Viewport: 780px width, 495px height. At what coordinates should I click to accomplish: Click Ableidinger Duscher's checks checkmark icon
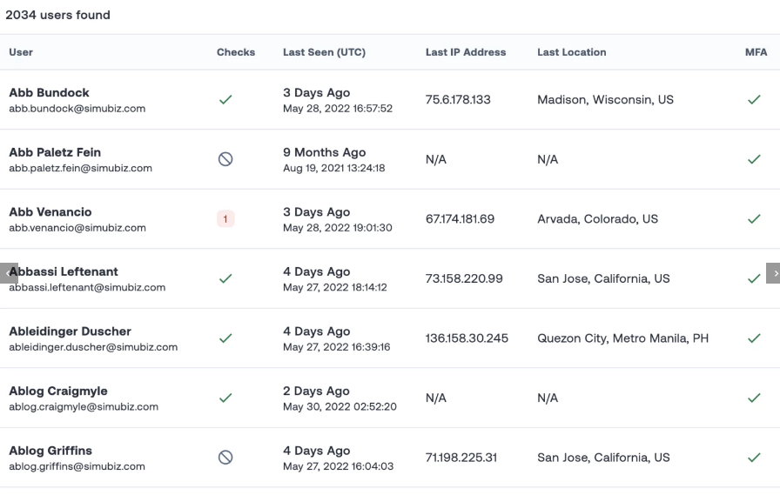pos(225,338)
